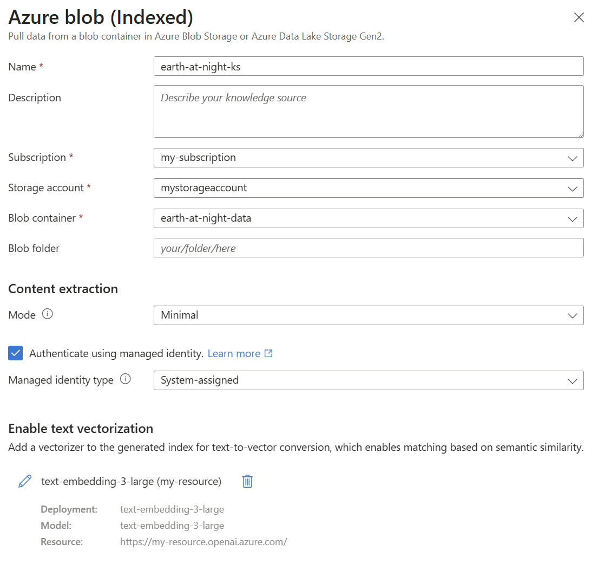Uncheck Authenticate using managed identity checkbox
This screenshot has height=563, width=598.
tap(16, 353)
